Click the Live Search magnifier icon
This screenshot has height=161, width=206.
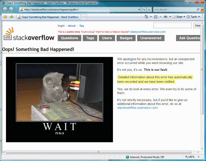pyautogui.click(x=198, y=9)
